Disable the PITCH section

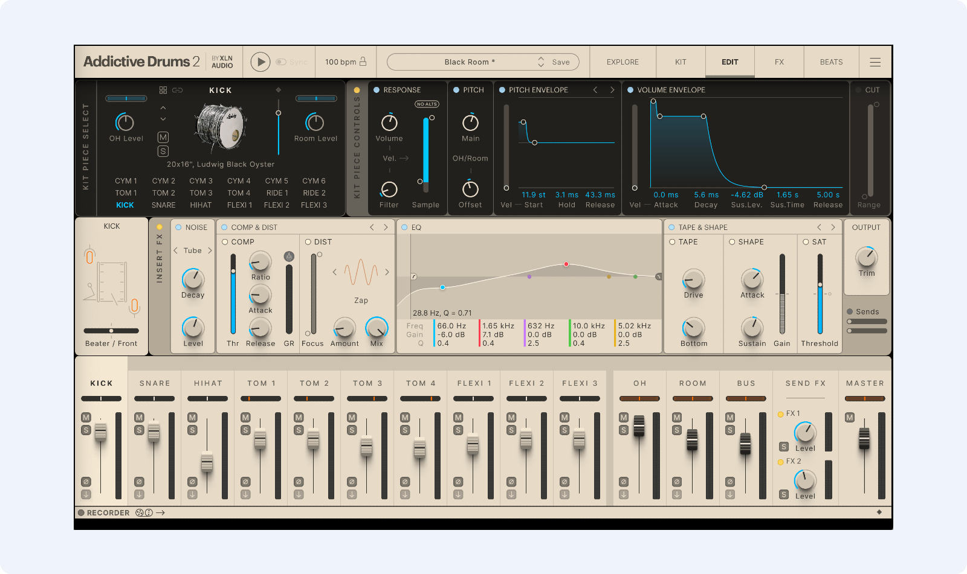click(x=456, y=90)
